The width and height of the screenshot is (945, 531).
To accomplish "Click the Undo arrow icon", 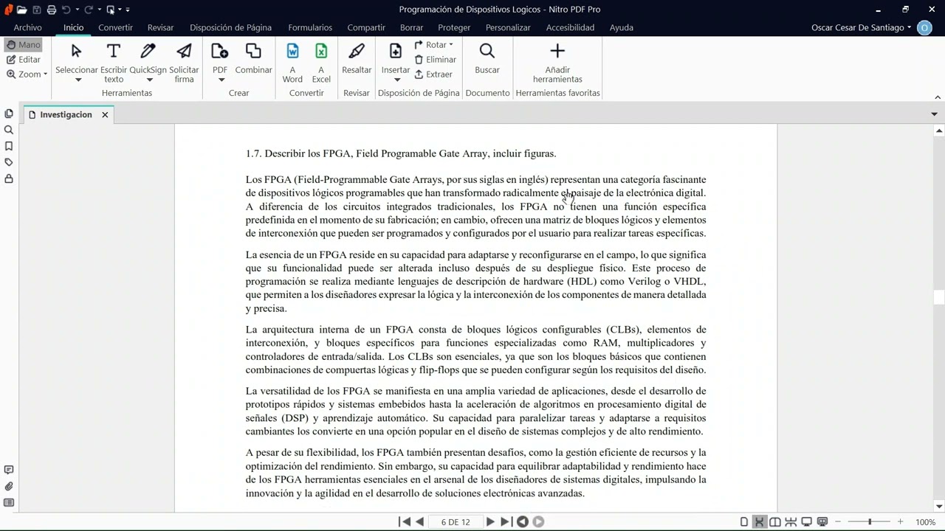I will click(x=66, y=10).
